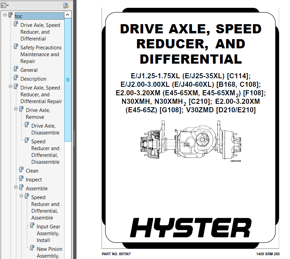
Task: Click bookmark icon beside toc
Action: pos(11,15)
